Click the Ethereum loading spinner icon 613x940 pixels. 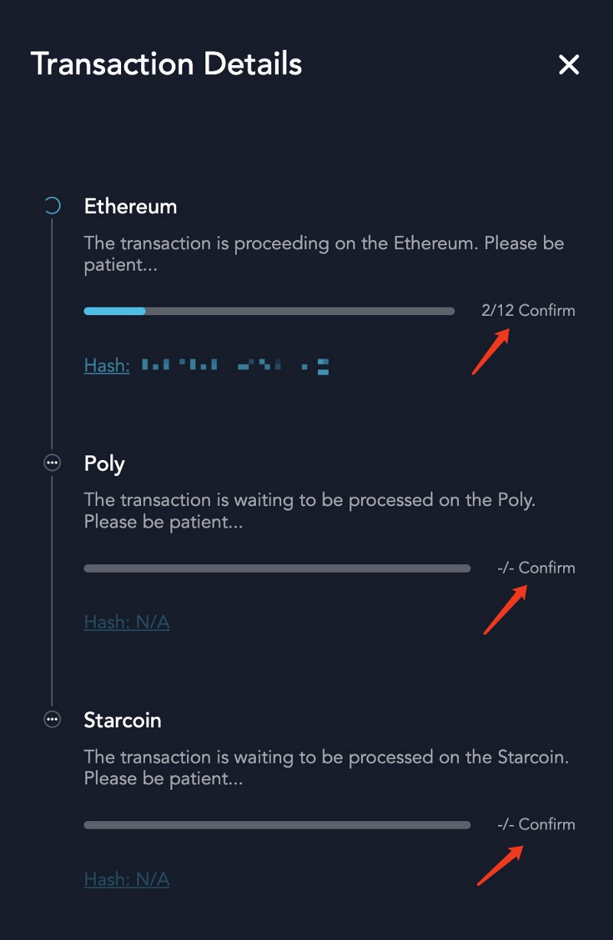click(52, 205)
